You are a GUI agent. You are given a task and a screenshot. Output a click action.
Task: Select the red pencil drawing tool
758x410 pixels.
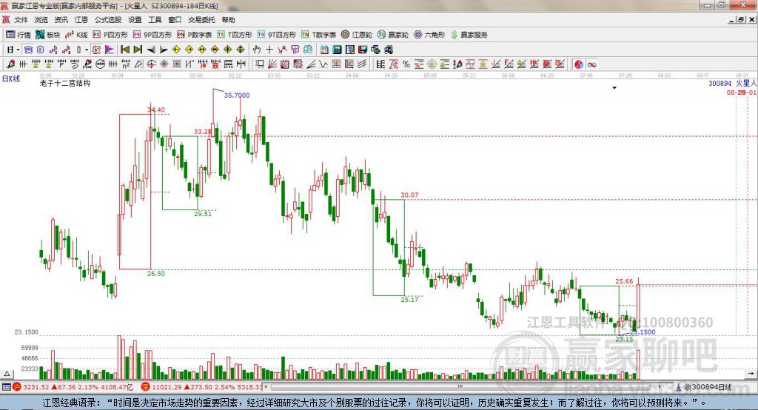pyautogui.click(x=10, y=64)
